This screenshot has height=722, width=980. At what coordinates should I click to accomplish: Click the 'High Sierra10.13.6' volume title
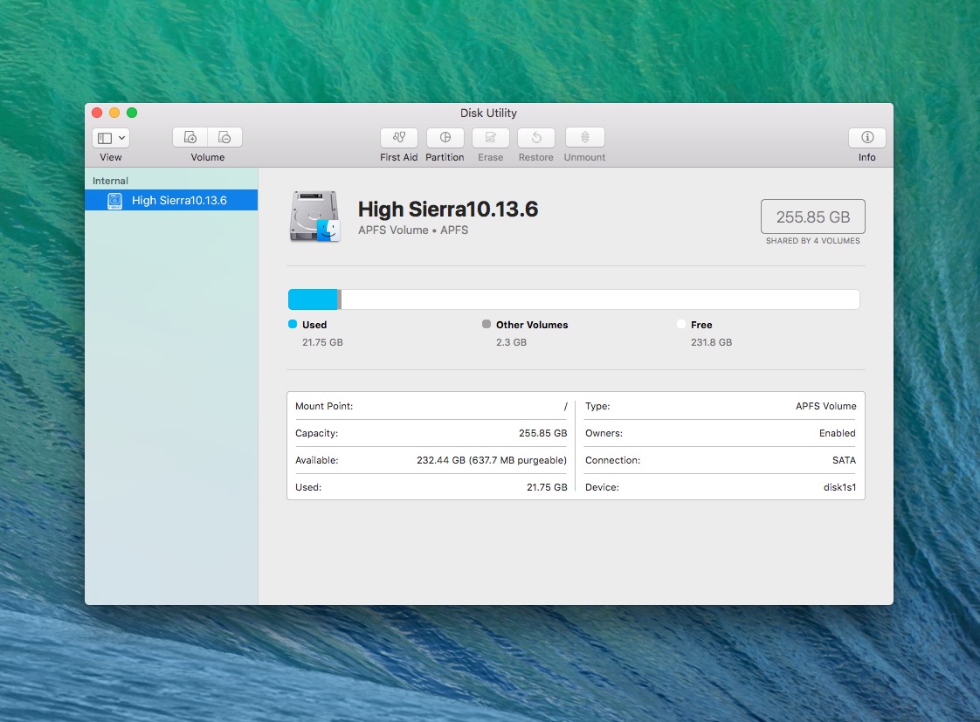(x=447, y=210)
